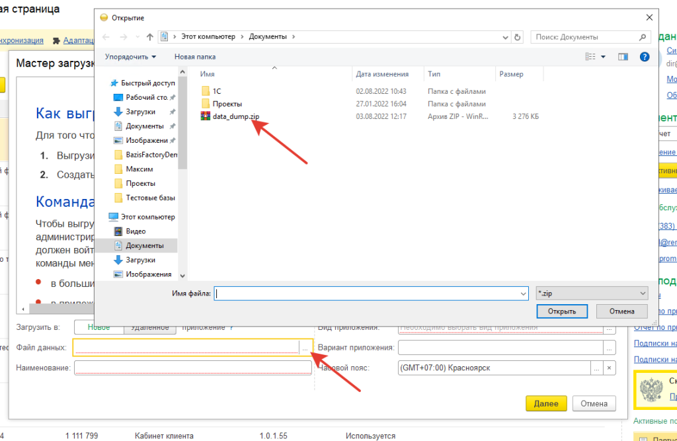This screenshot has width=677, height=441.
Task: Open Изображения under Этот компьютер
Action: [x=143, y=274]
